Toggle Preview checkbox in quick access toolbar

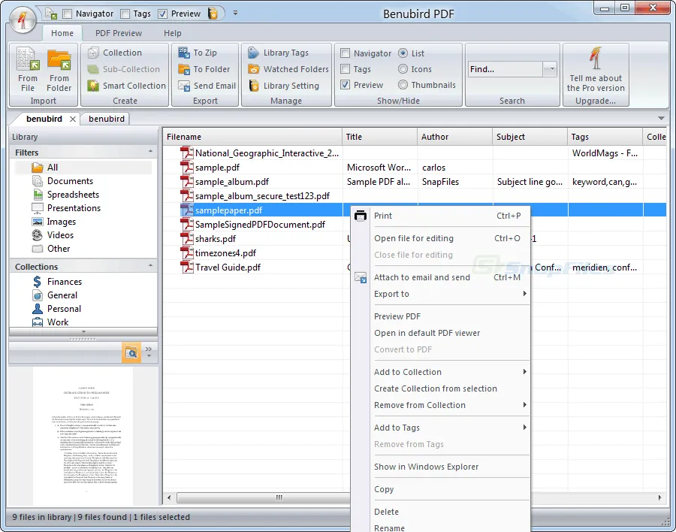pyautogui.click(x=162, y=14)
